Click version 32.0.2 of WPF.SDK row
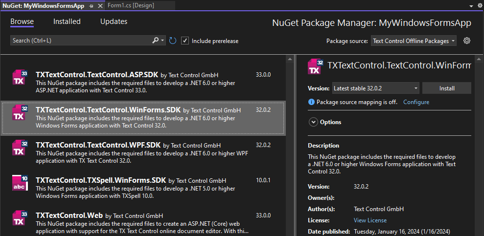484x236 pixels. pos(263,145)
